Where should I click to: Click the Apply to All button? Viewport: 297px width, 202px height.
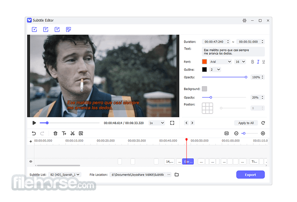pyautogui.click(x=246, y=123)
